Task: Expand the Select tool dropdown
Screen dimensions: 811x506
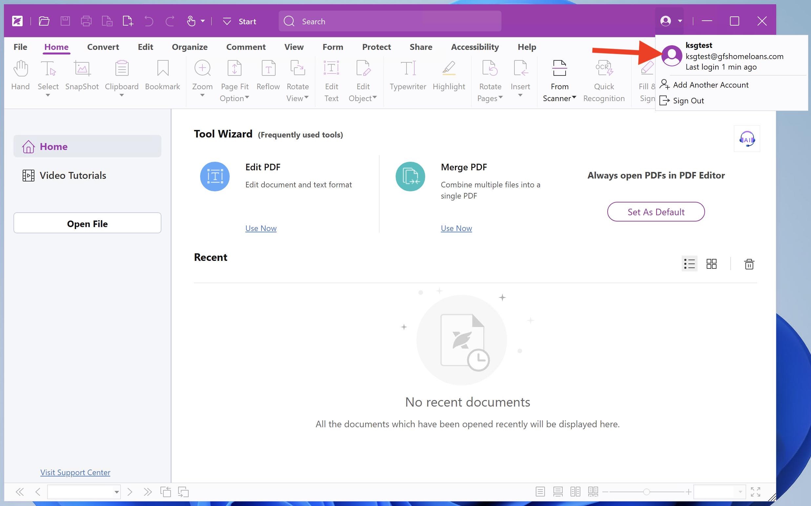Action: click(48, 95)
